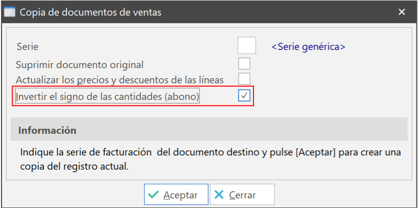Uncheck the Invertir el signo de las cantidades checkbox
Image resolution: width=418 pixels, height=208 pixels.
244,95
